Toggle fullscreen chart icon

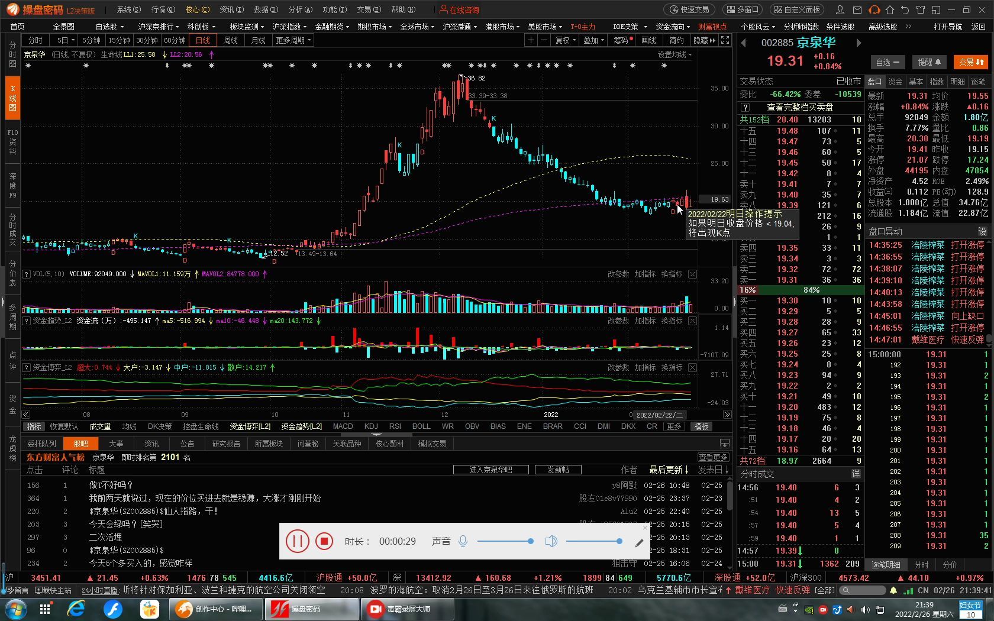[725, 40]
